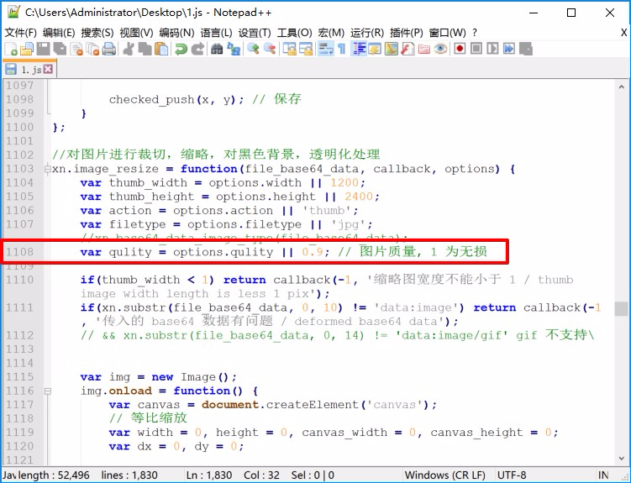Viewport: 631px width, 483px height.
Task: Click the Zoom In magnifier icon
Action: pos(252,49)
